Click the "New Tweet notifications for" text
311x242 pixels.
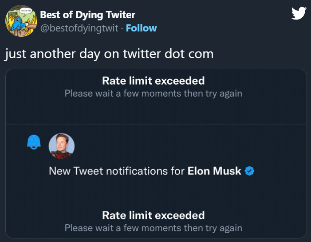(x=117, y=171)
